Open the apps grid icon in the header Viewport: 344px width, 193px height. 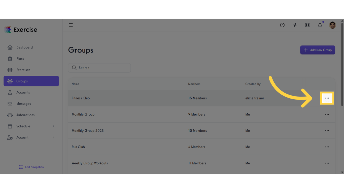coord(307,25)
